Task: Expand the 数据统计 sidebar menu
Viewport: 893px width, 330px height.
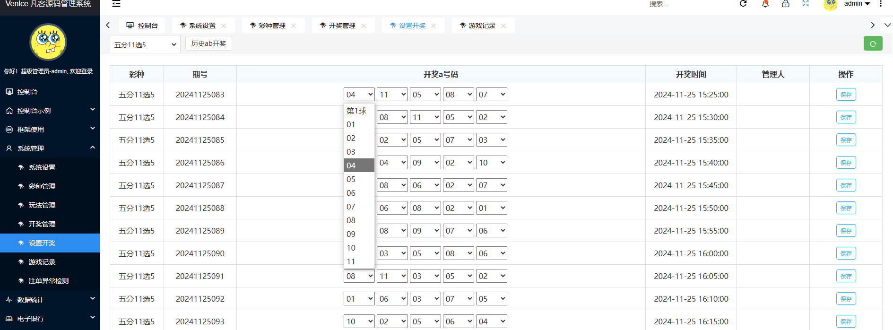Action: [x=50, y=299]
